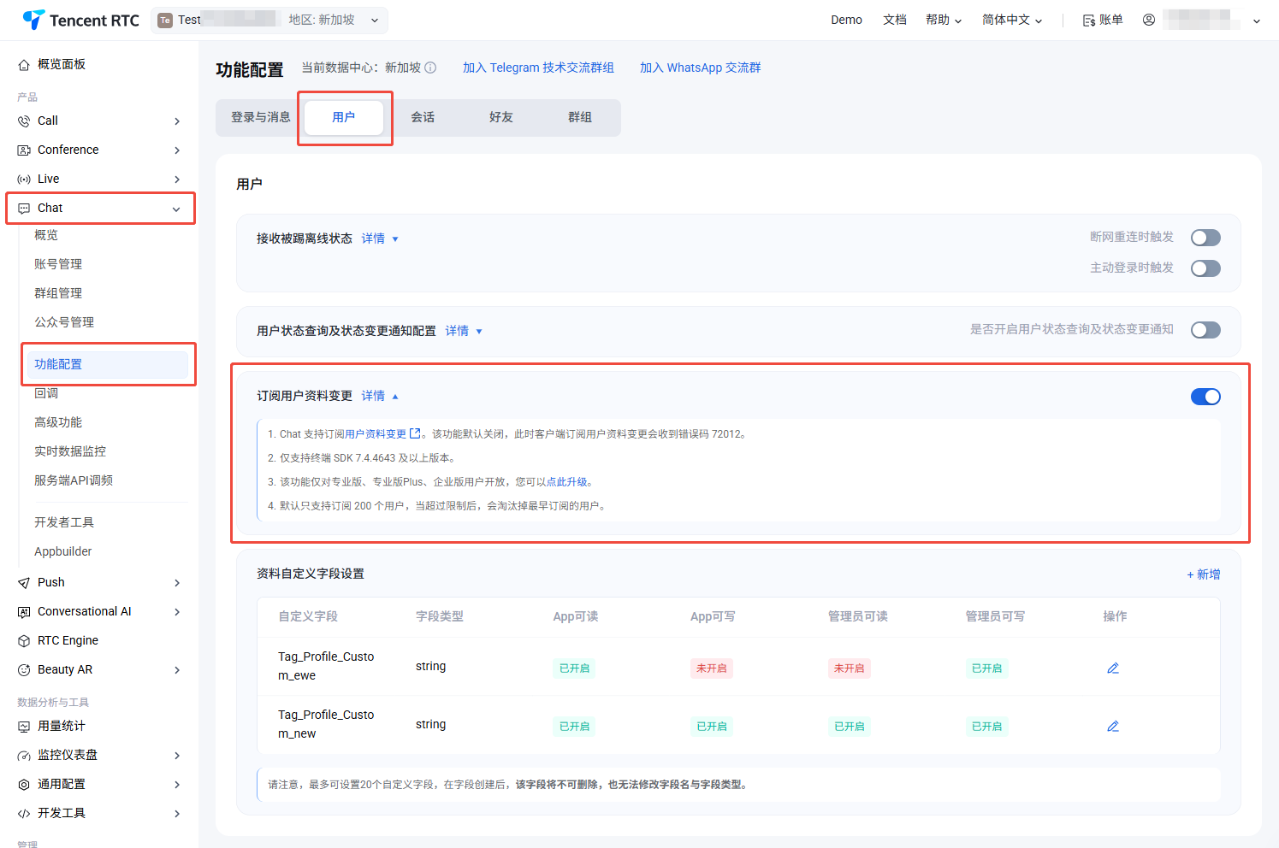
Task: Click the usage statistics icon
Action: [x=24, y=727]
